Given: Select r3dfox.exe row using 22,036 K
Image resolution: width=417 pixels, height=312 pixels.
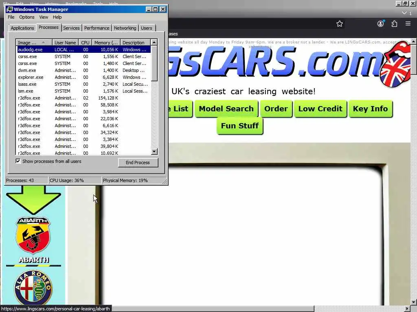Looking at the screenshot, I should pyautogui.click(x=83, y=119).
